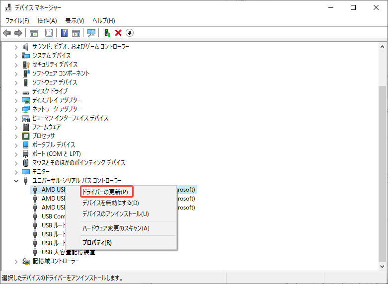Collapse ユニバーサル シリアル バス コントローラー node
Screen dimensions: 388x284
coord(16,181)
